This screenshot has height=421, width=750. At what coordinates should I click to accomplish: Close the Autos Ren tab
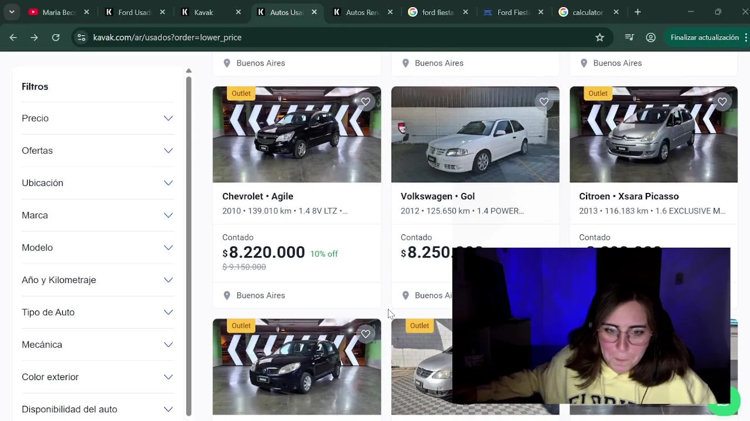(x=390, y=12)
